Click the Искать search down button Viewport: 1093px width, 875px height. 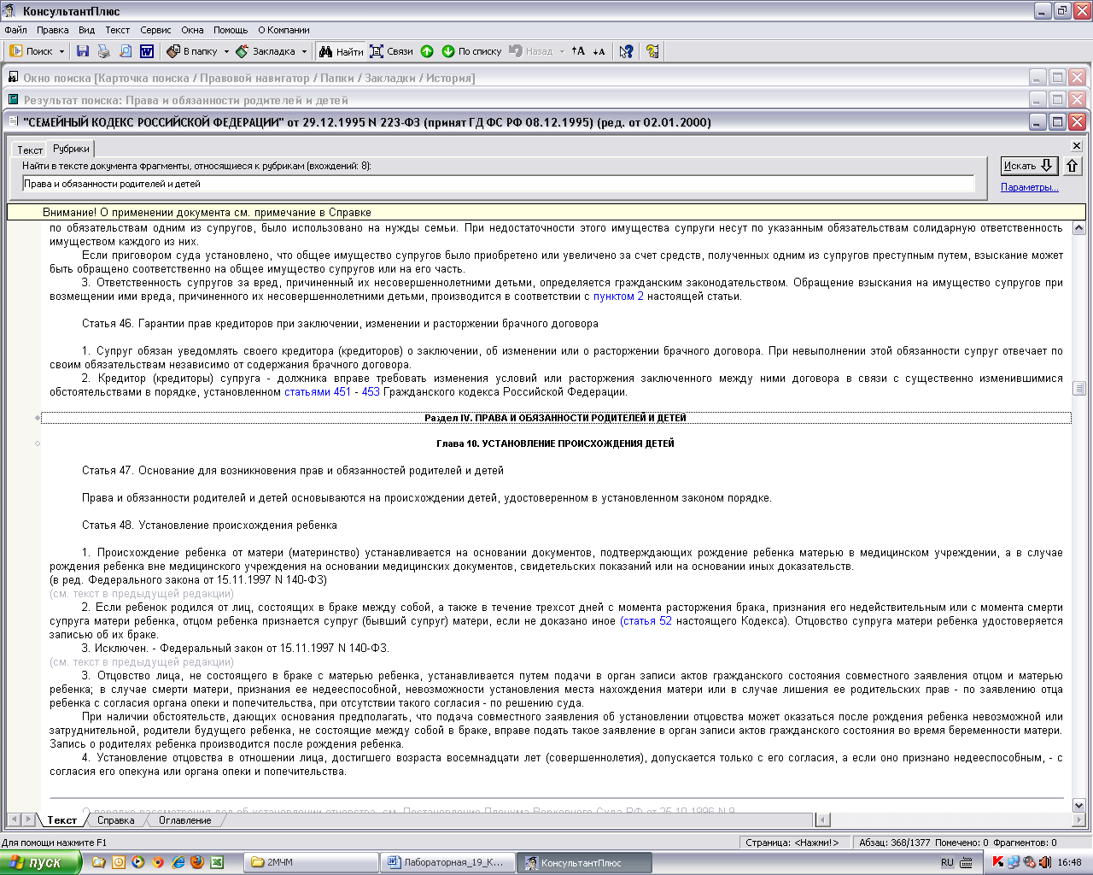(1029, 166)
